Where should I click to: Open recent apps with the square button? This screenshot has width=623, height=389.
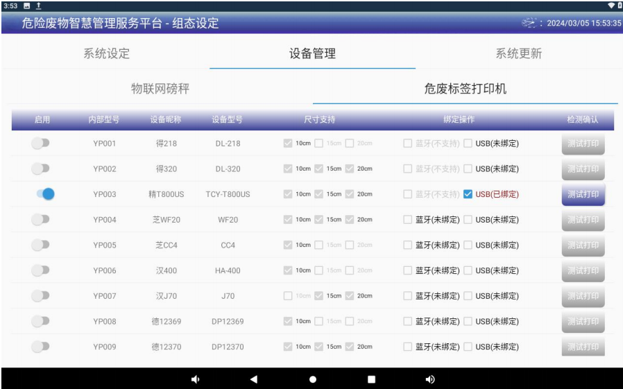coord(370,379)
